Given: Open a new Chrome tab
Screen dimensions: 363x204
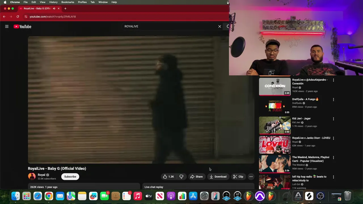Looking at the screenshot, I should [x=65, y=8].
